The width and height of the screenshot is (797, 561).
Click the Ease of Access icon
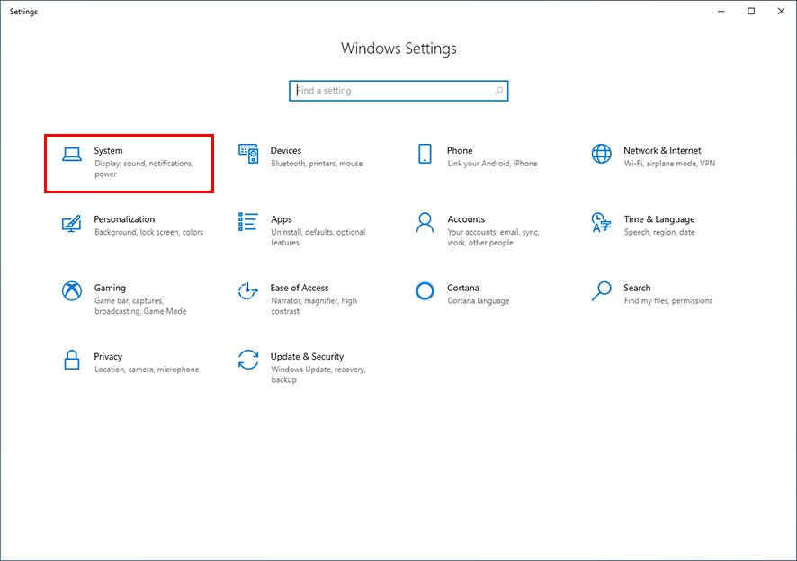click(248, 291)
